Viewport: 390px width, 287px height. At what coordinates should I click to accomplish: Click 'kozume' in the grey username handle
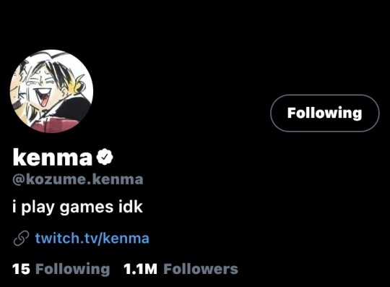pos(54,179)
